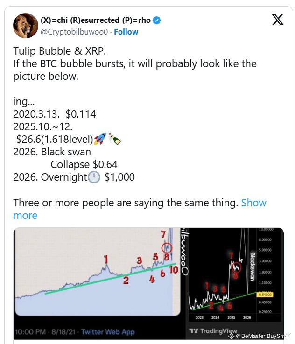Open the display name profile link
Screen dimensions: 295x344
96,20
